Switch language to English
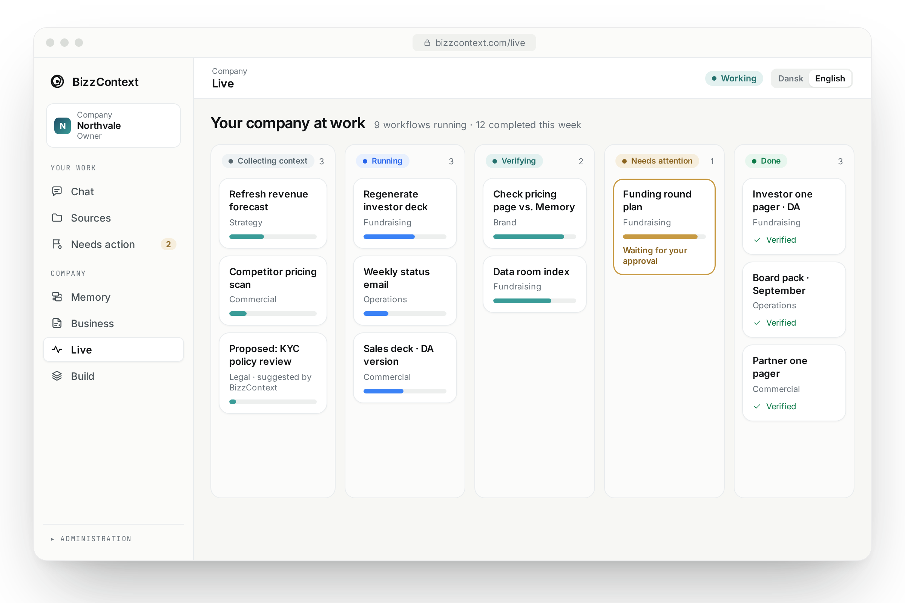905x603 pixels. click(x=830, y=78)
